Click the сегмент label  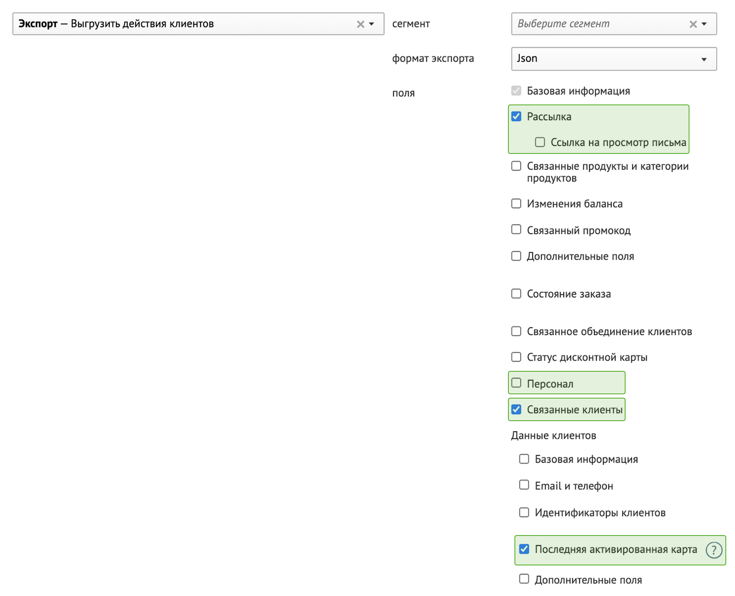411,24
